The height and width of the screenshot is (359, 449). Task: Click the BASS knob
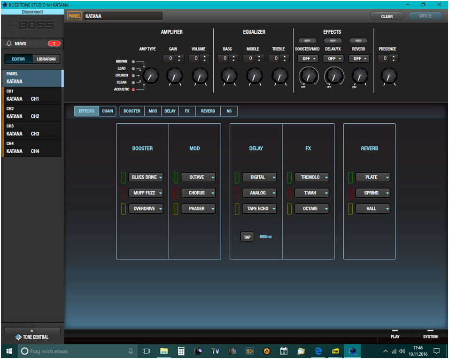229,76
